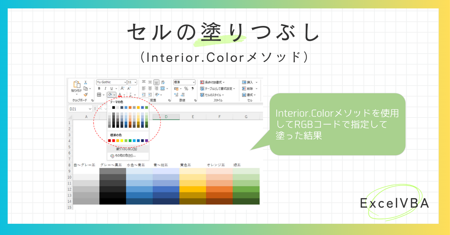Open the font size 11 dropdown
This screenshot has width=450, height=235.
(x=135, y=82)
